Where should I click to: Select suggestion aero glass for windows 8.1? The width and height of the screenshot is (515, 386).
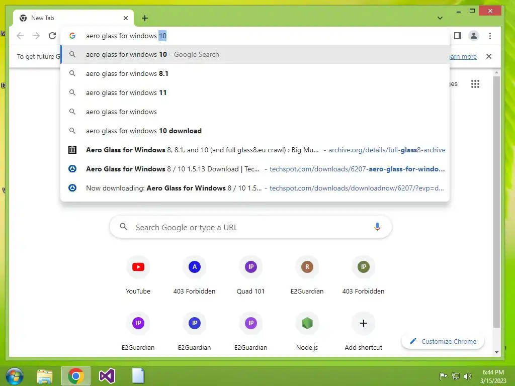coord(255,73)
